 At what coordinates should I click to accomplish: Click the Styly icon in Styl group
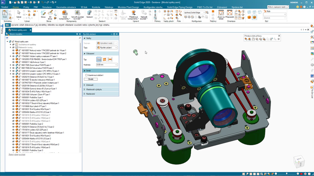pyautogui.click(x=265, y=11)
